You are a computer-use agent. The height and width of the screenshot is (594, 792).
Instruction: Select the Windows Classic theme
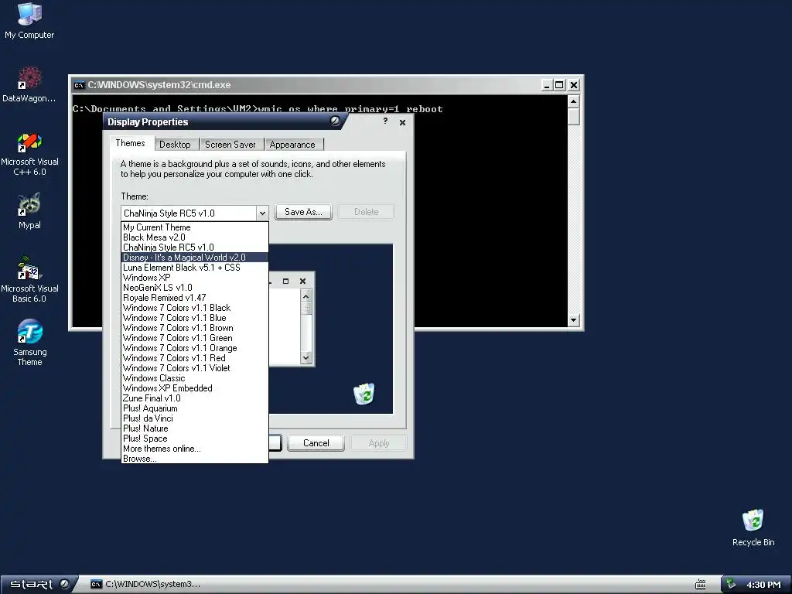(x=194, y=378)
